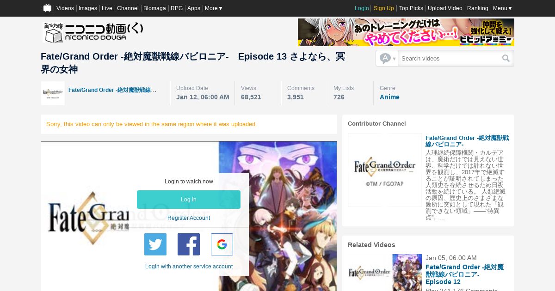Log in with the Facebook icon
The width and height of the screenshot is (555, 291).
189,244
